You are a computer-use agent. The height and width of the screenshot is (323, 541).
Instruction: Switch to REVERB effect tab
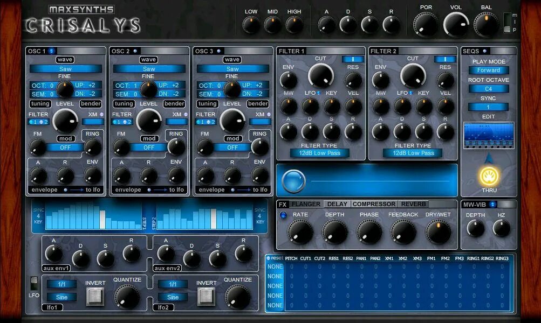click(413, 204)
